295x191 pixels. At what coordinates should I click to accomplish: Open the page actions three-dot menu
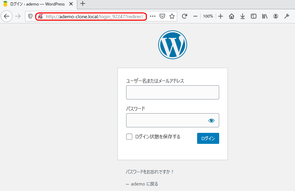point(153,16)
